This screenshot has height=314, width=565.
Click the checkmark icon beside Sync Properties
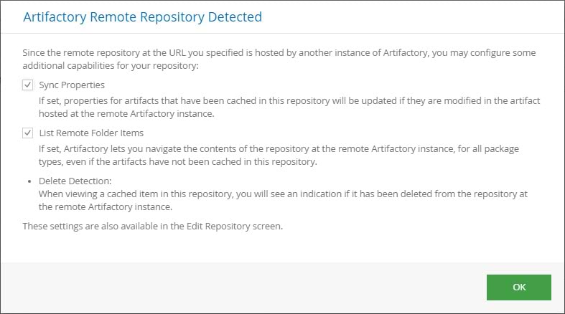click(x=28, y=85)
